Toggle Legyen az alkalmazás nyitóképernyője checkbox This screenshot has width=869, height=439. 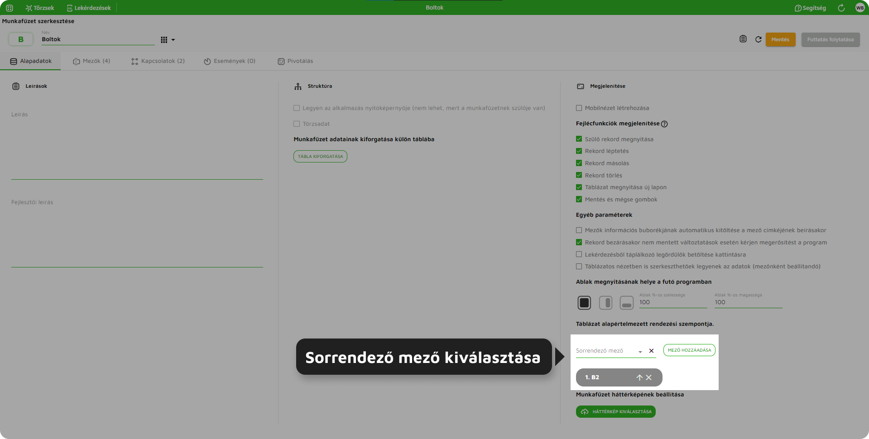point(297,108)
